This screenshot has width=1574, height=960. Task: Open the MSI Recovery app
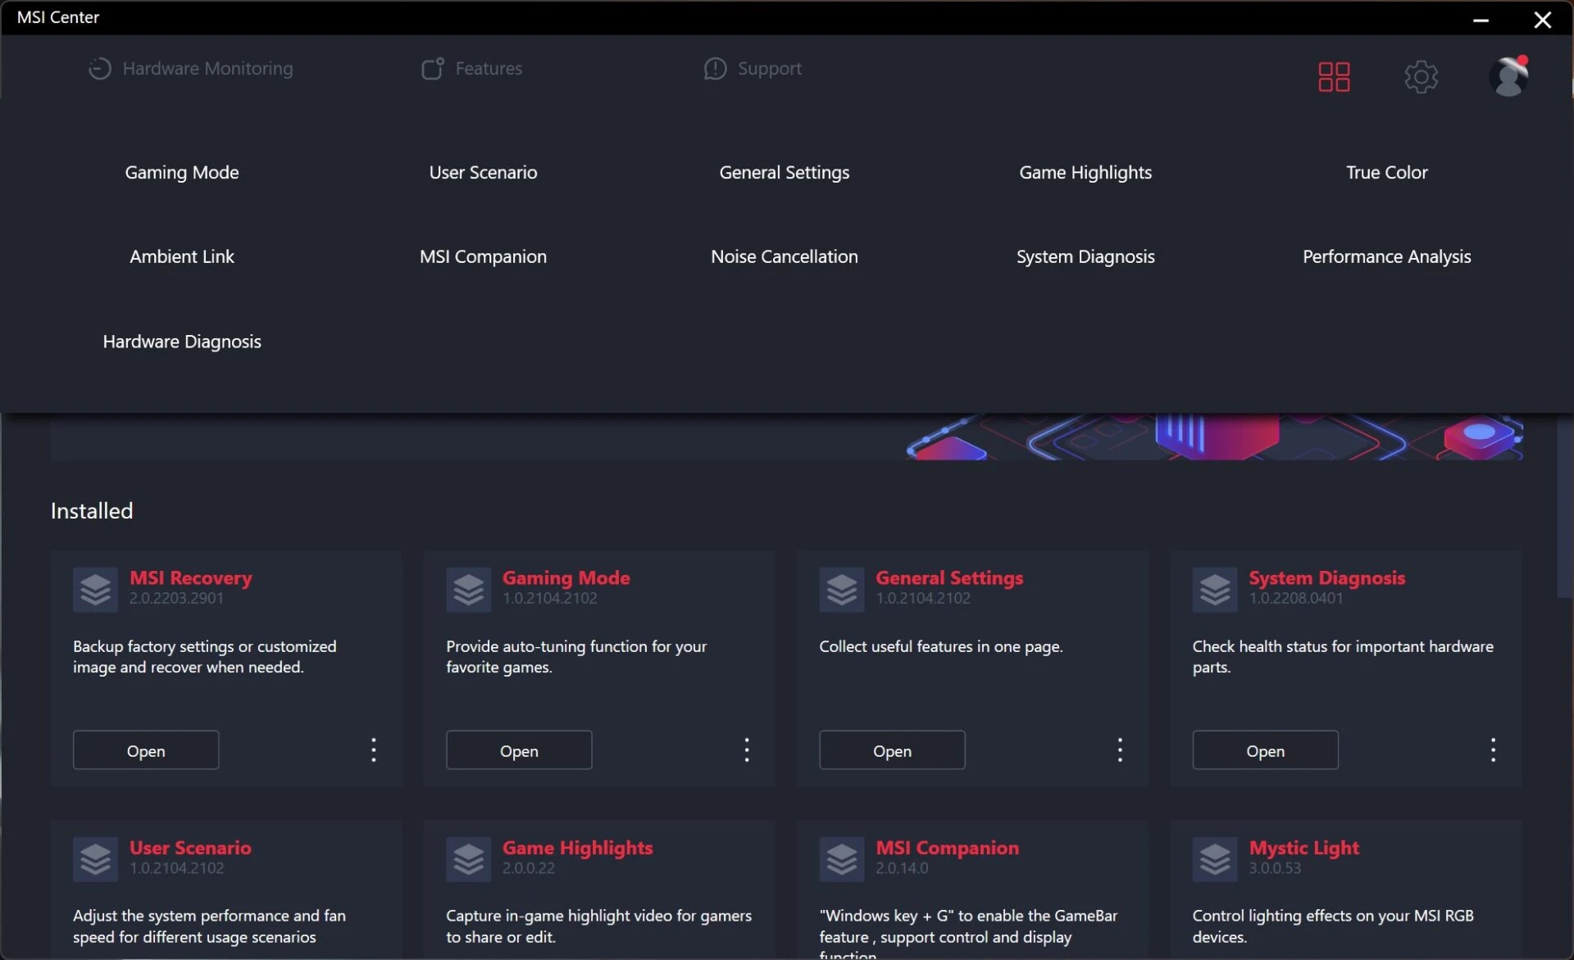(x=146, y=750)
